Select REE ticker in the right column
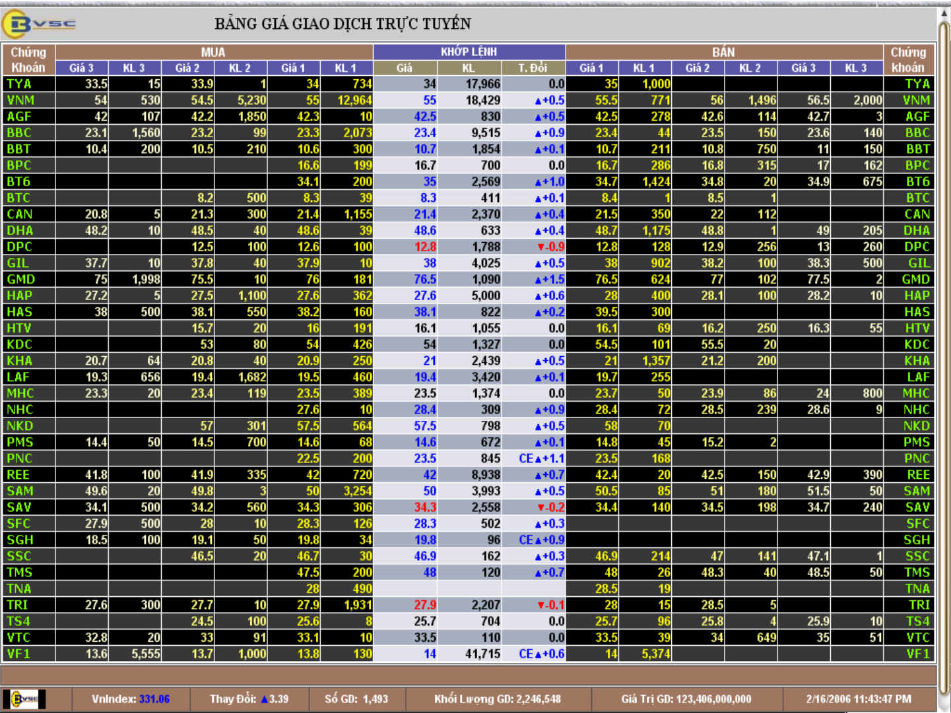951x713 pixels. [917, 475]
